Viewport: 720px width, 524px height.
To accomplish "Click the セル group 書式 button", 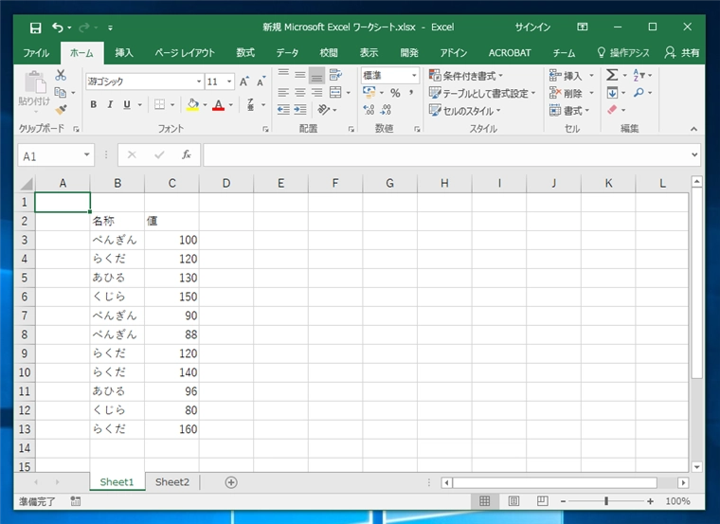I will pyautogui.click(x=569, y=111).
